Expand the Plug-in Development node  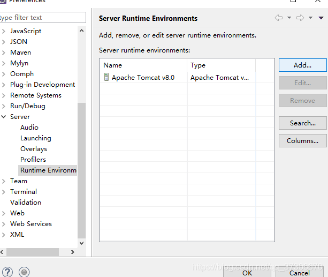(x=3, y=85)
